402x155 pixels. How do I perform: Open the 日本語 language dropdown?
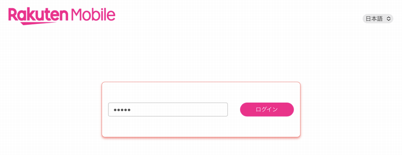378,19
